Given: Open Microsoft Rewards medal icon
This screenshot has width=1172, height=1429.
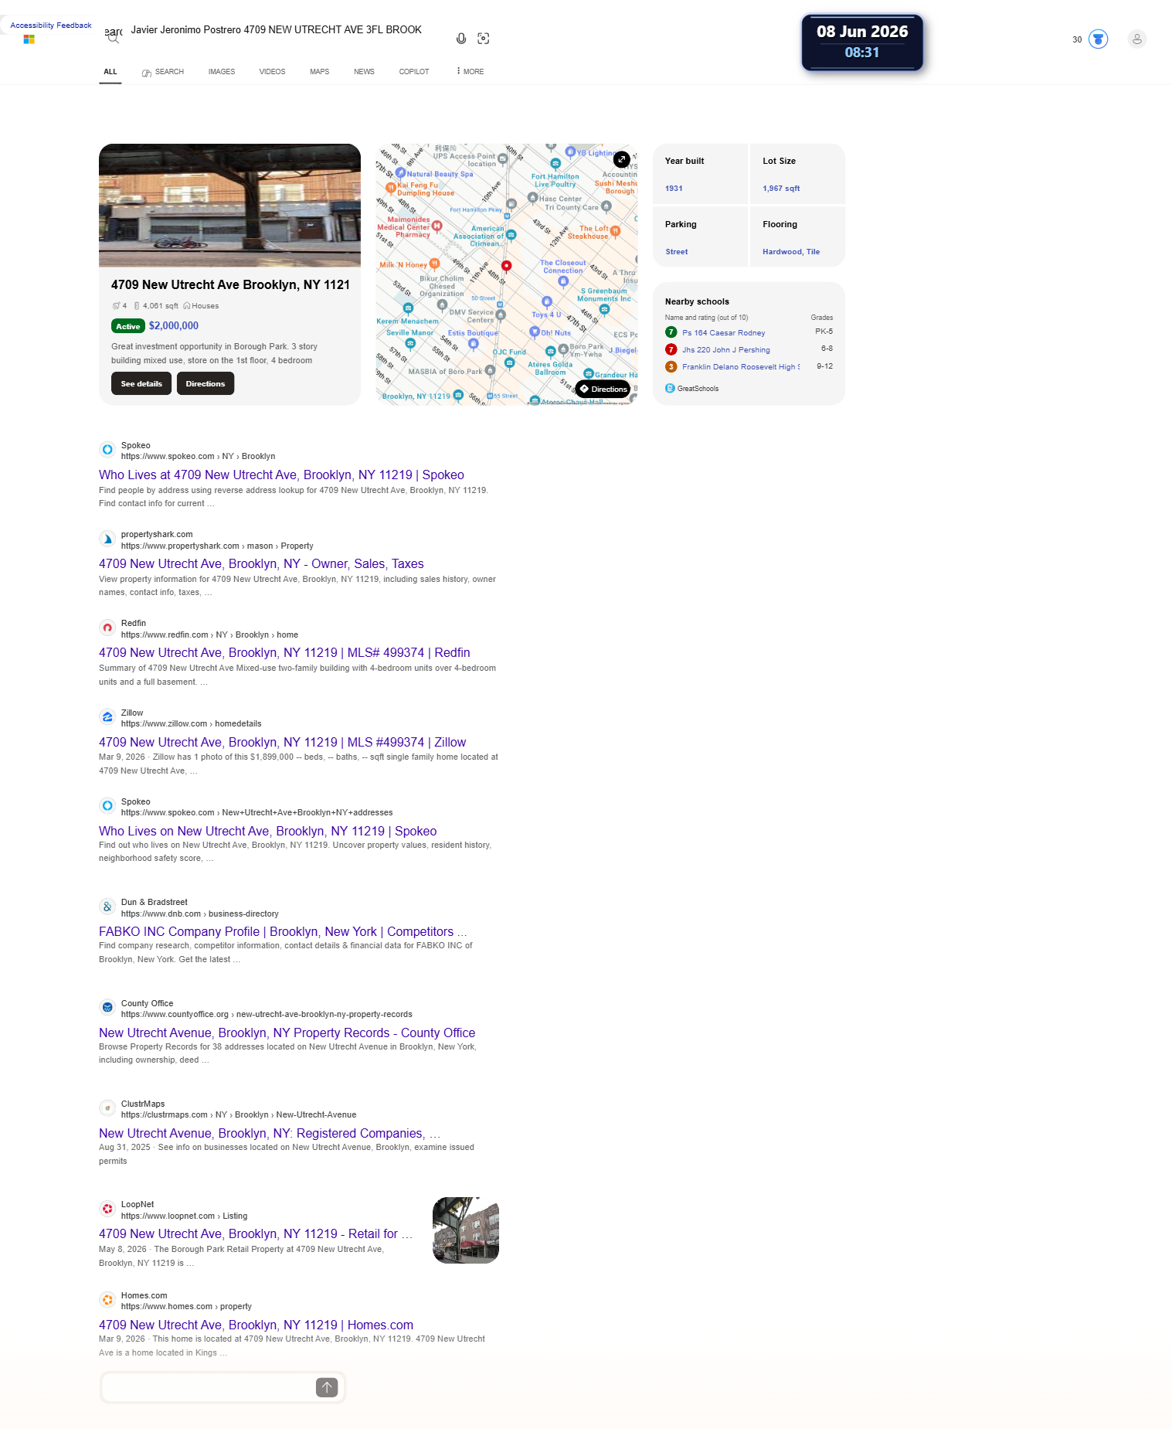Looking at the screenshot, I should (x=1098, y=39).
